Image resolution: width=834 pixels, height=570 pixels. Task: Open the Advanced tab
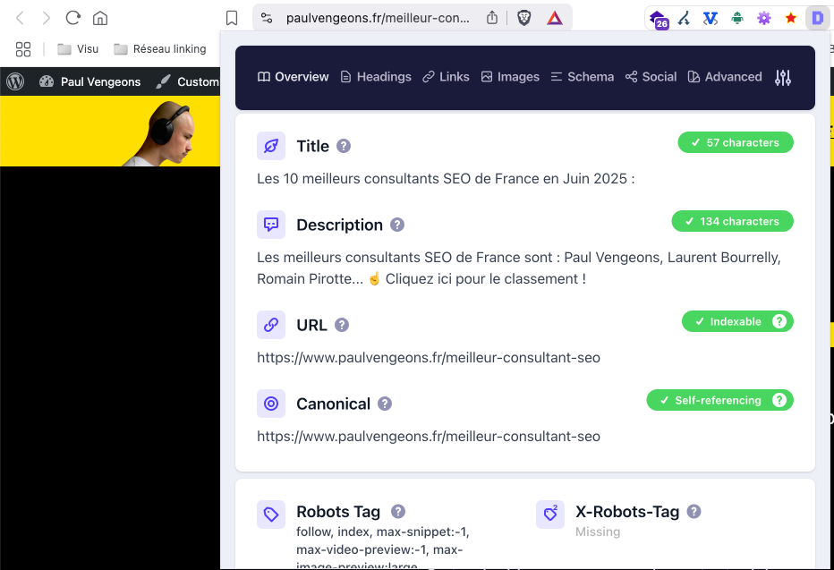[725, 77]
